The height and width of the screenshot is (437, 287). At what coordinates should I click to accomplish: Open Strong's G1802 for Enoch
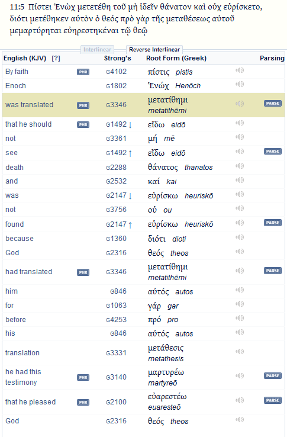(x=116, y=85)
